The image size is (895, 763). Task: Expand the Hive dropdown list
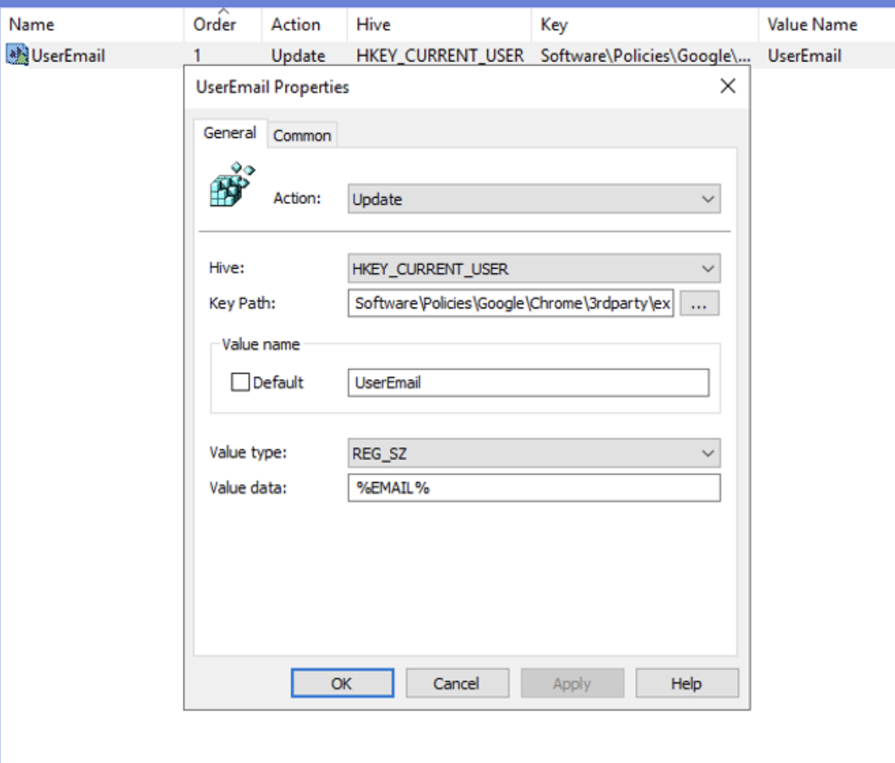pyautogui.click(x=534, y=269)
